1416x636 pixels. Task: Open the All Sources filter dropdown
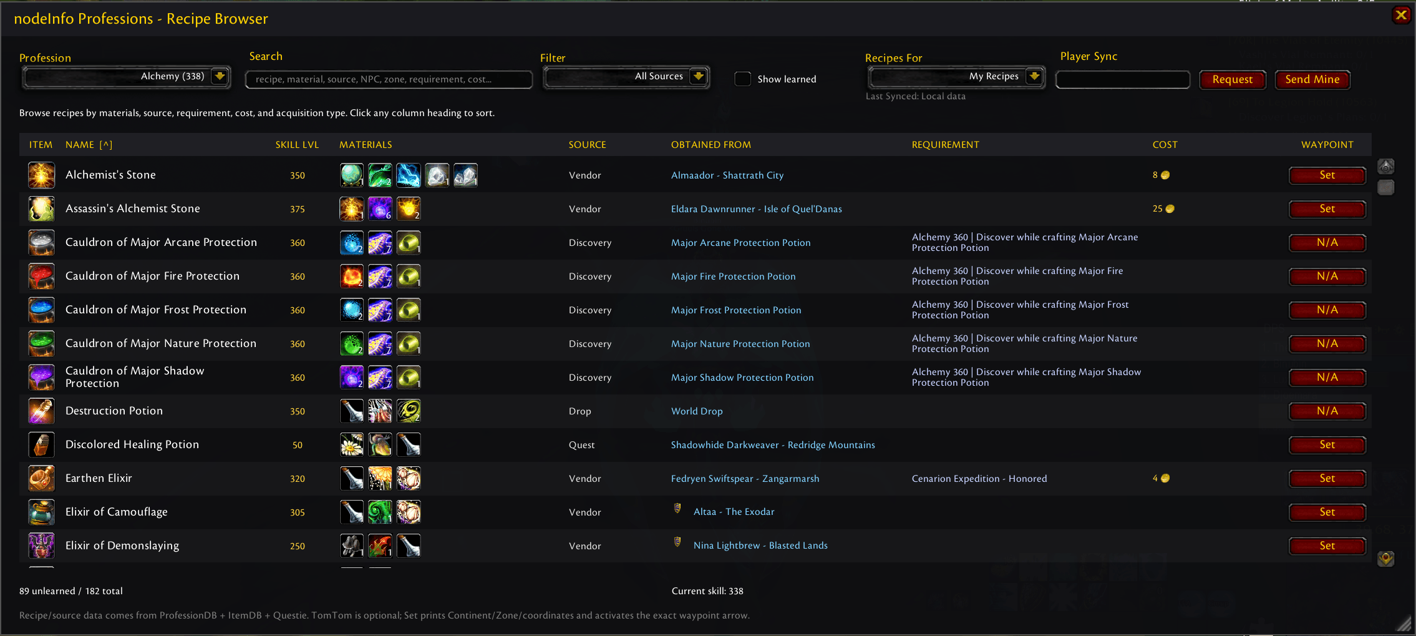tap(626, 77)
